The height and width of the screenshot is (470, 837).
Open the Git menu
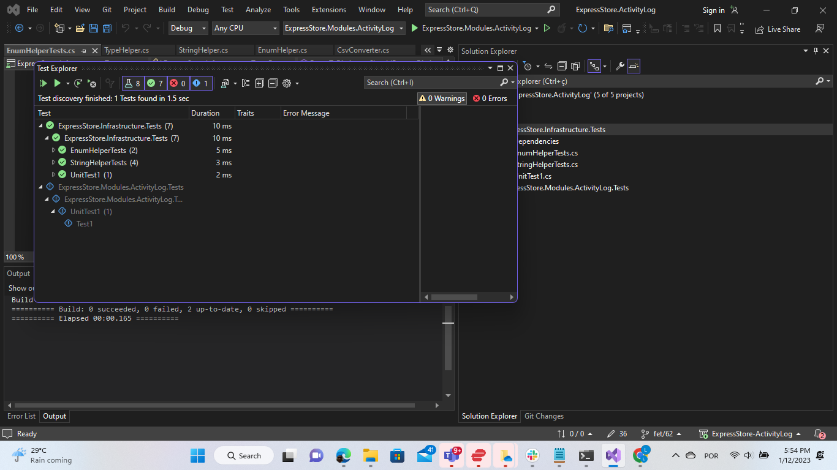pos(107,10)
